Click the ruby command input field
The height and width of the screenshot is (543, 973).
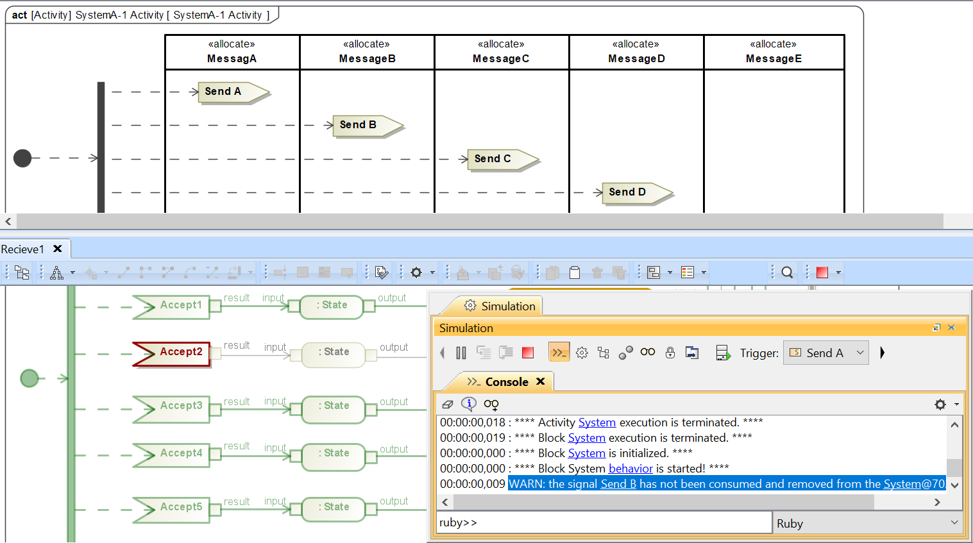pyautogui.click(x=603, y=522)
